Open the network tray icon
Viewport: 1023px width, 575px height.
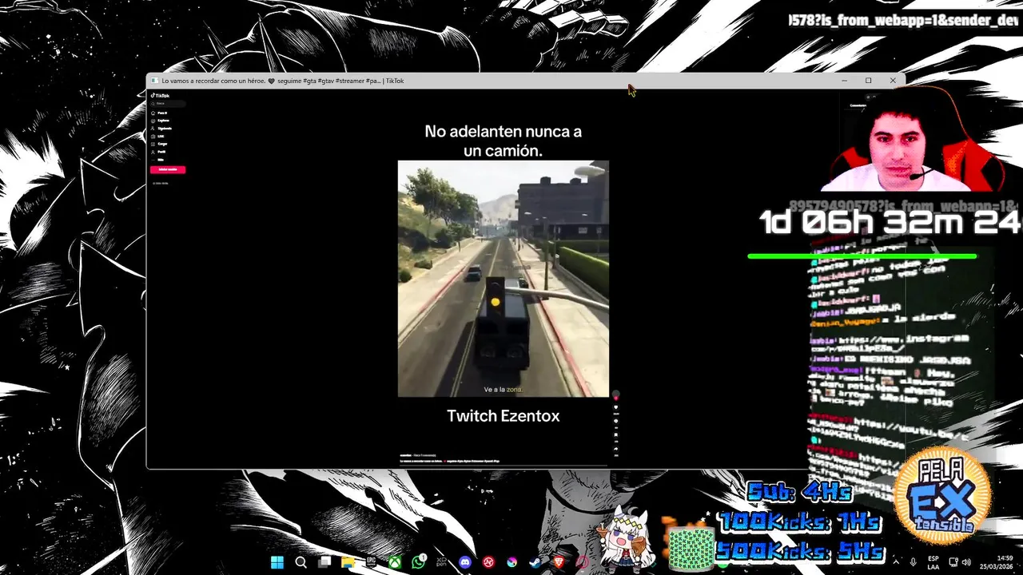point(953,563)
